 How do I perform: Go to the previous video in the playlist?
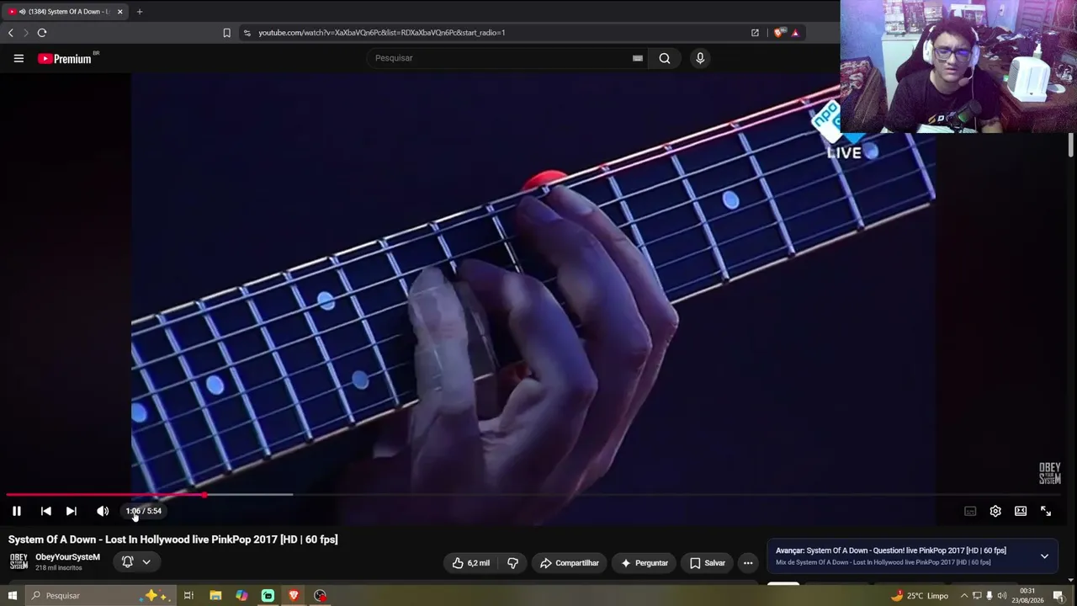click(x=46, y=511)
